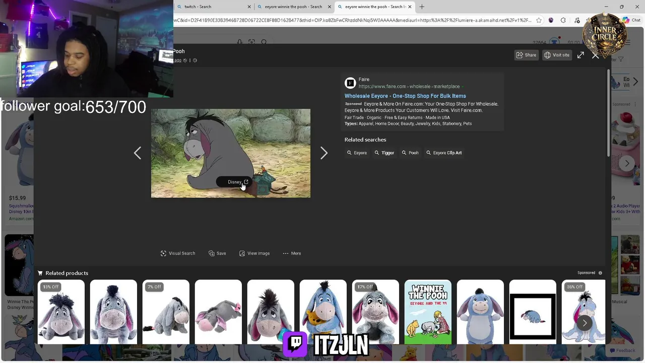The height and width of the screenshot is (363, 645).
Task: Show next related products arrow
Action: [585, 323]
